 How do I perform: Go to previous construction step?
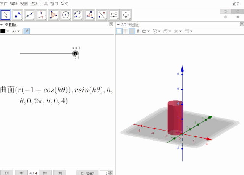pos(21,173)
